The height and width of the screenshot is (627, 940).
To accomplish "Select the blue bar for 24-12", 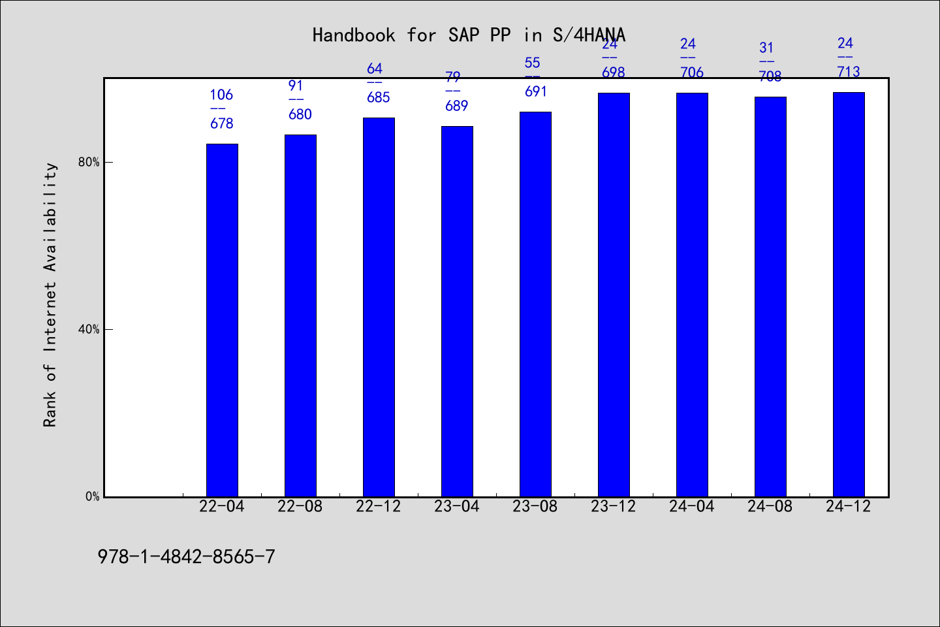I will tap(849, 295).
